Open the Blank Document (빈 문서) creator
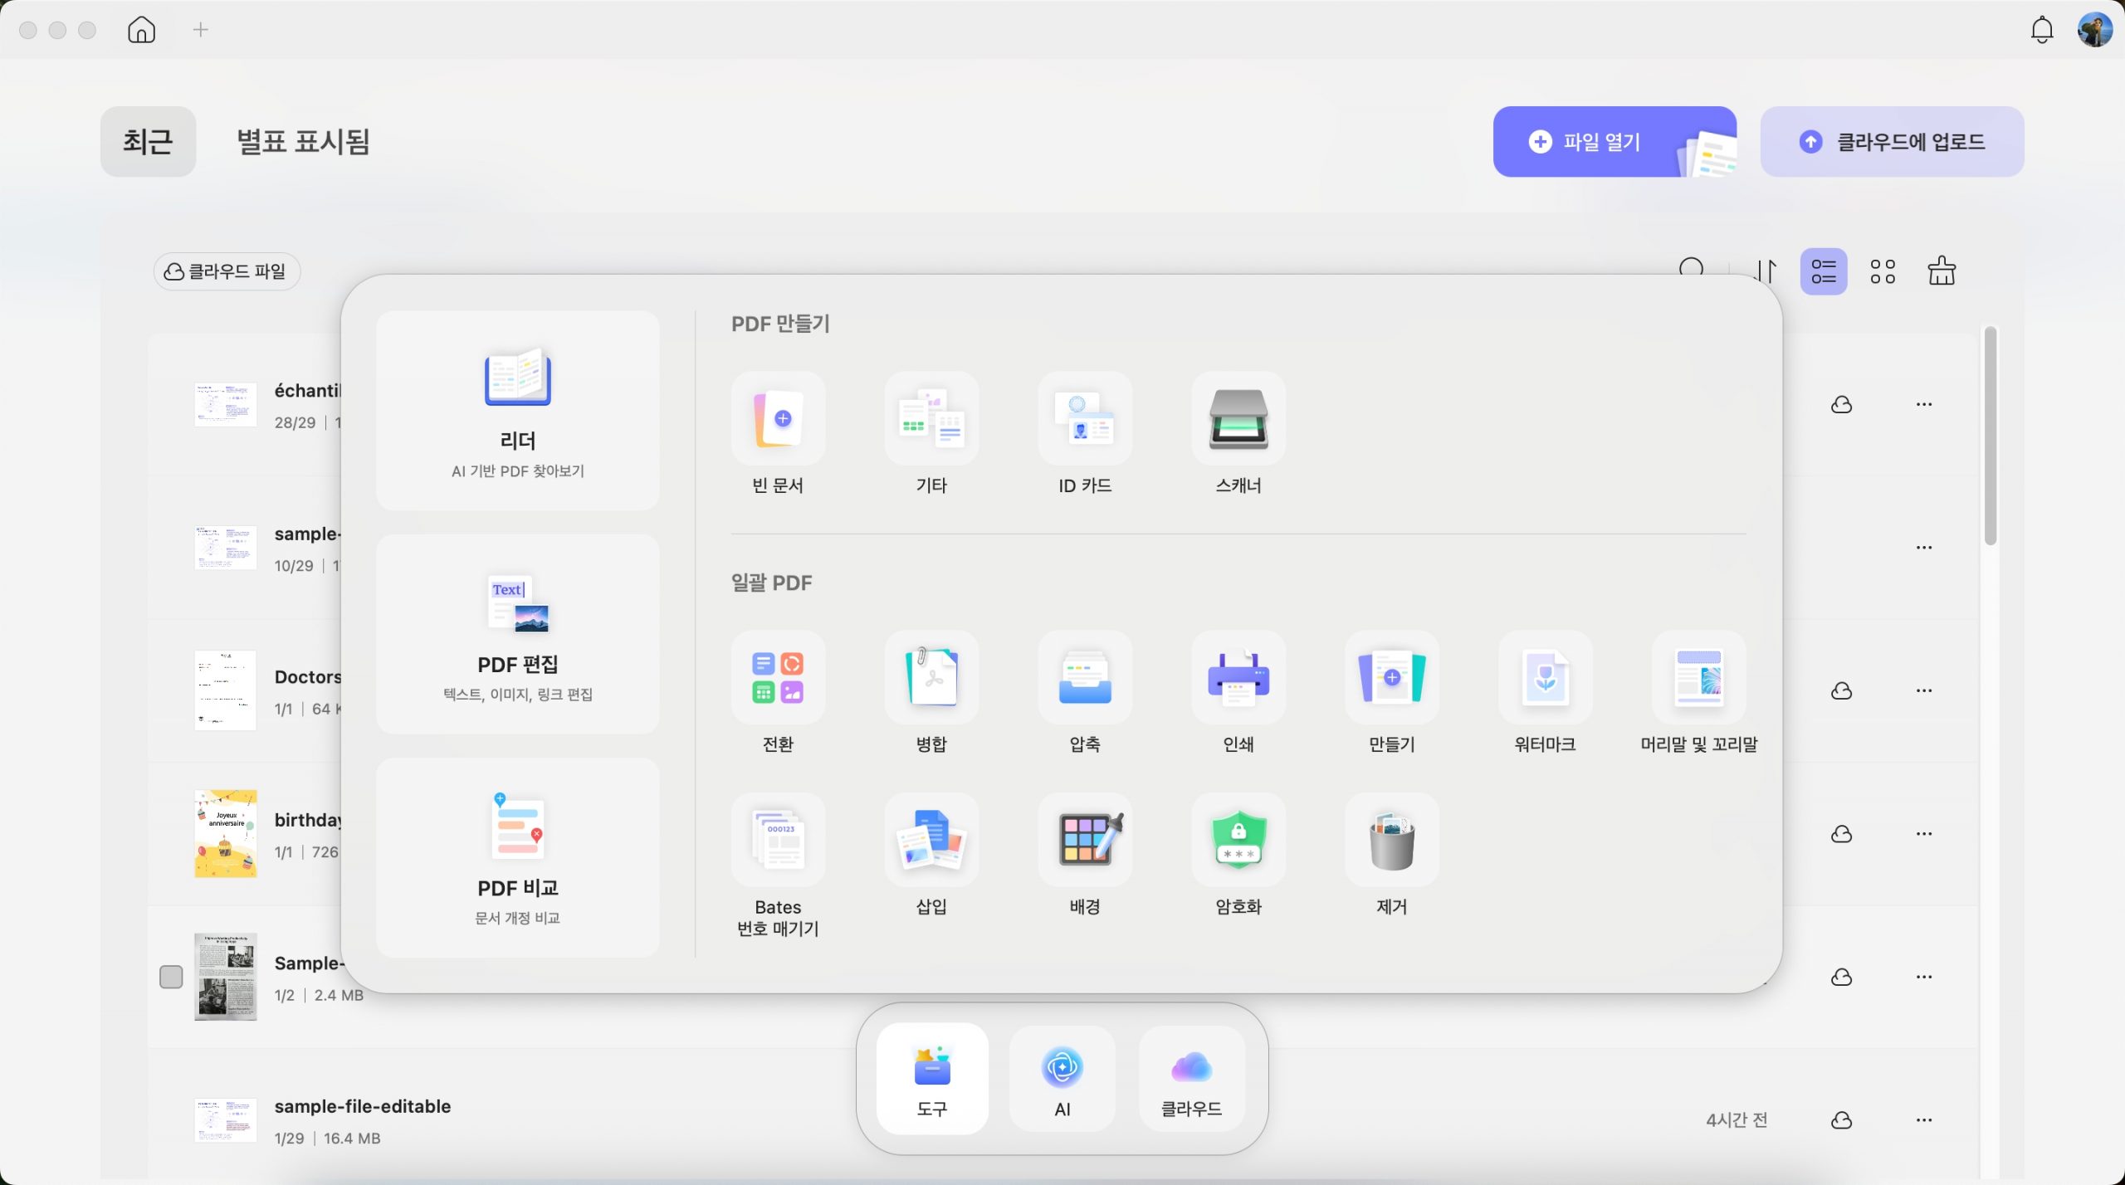Image resolution: width=2125 pixels, height=1185 pixels. point(778,418)
